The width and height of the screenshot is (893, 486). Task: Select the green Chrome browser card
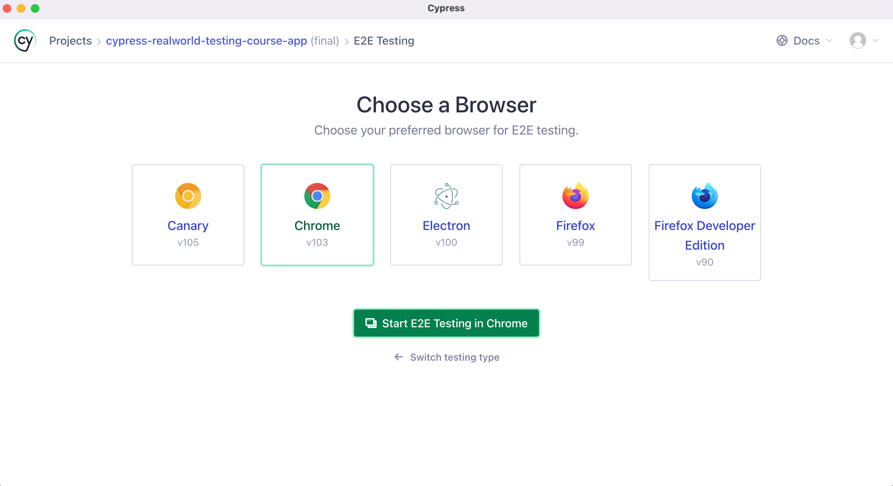click(317, 215)
